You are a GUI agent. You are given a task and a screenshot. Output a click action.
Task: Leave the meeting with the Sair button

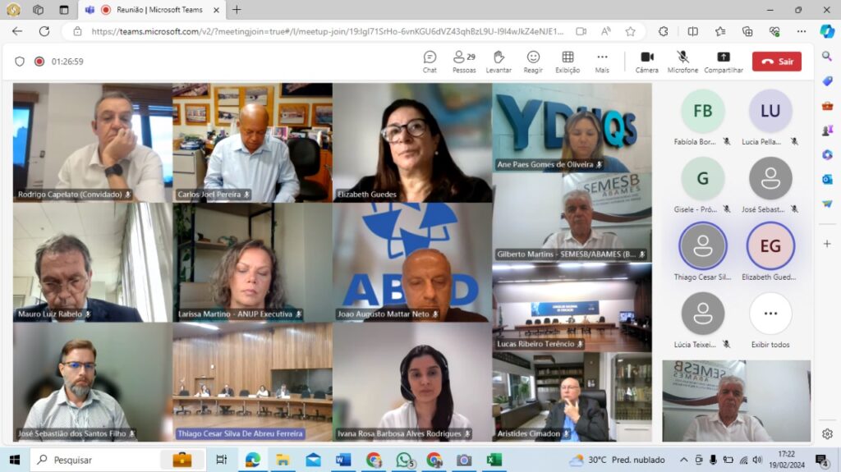click(x=776, y=62)
